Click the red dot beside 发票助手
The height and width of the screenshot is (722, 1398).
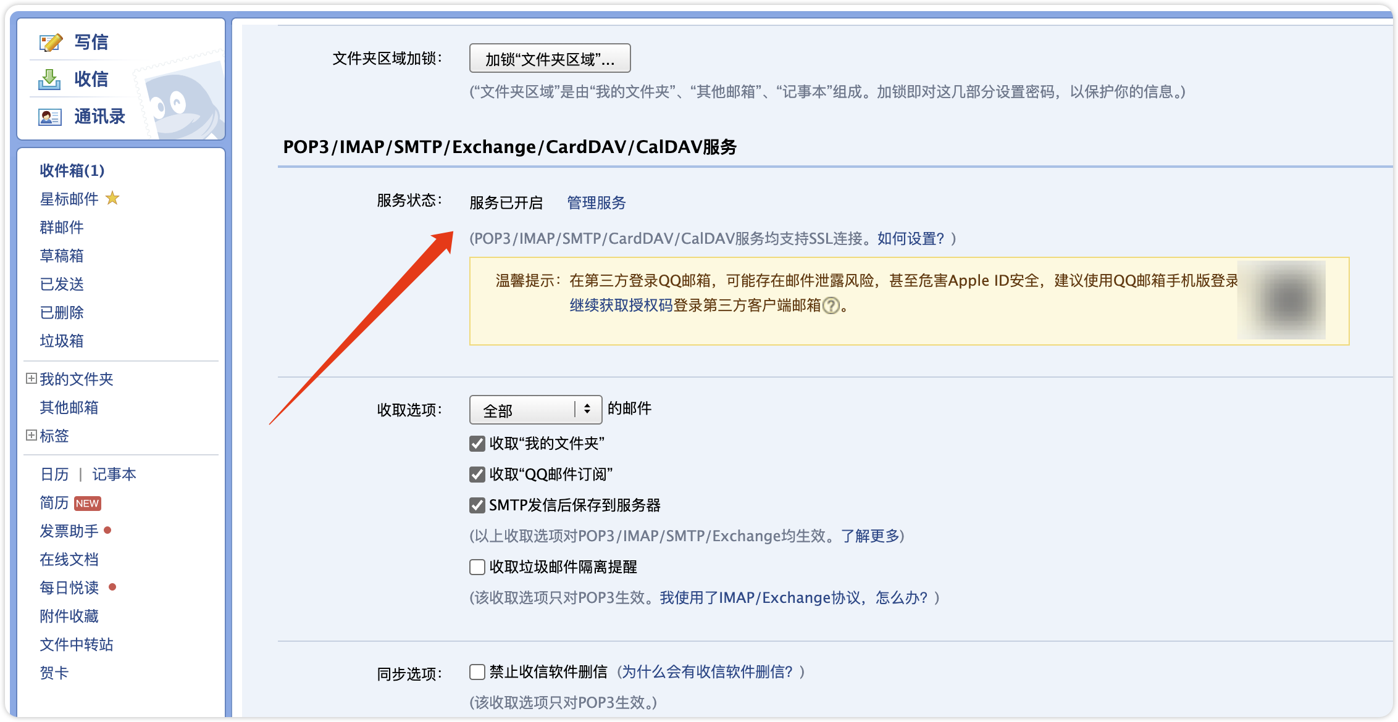[x=108, y=531]
